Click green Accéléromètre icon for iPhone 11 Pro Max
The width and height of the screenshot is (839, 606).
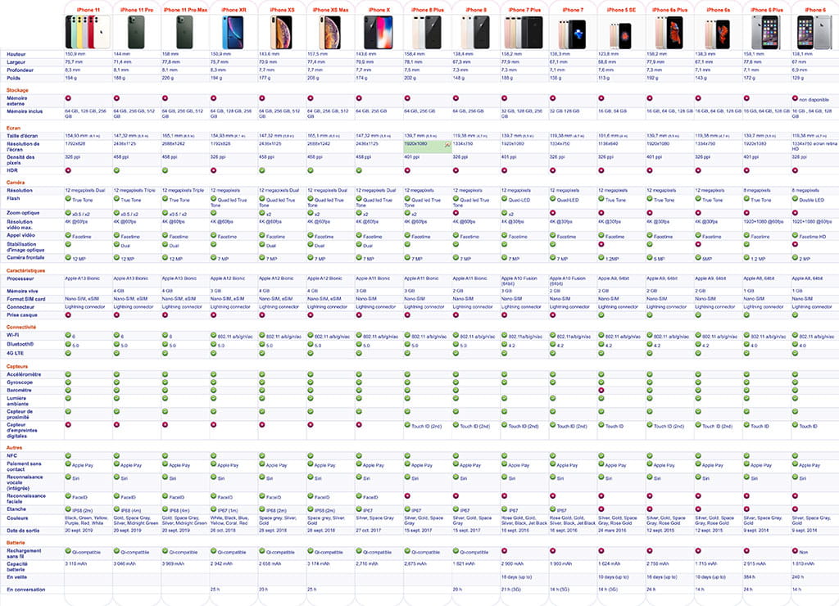165,374
